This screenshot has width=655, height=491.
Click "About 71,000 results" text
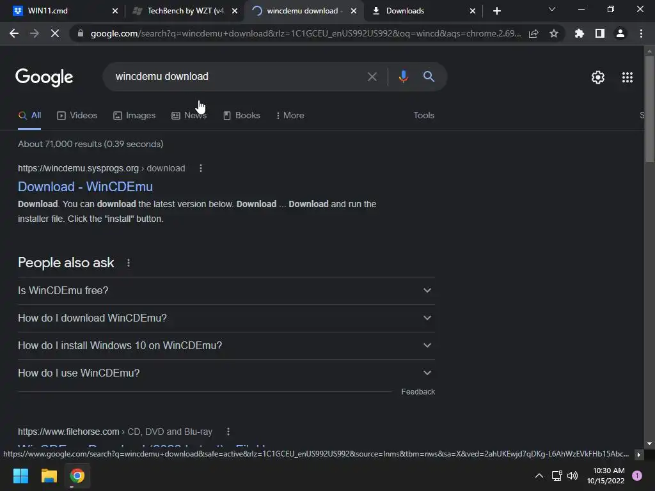91,144
